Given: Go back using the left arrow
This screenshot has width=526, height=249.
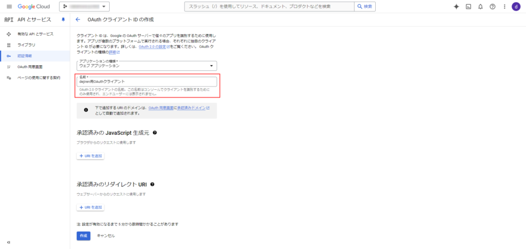Looking at the screenshot, I should 77,20.
